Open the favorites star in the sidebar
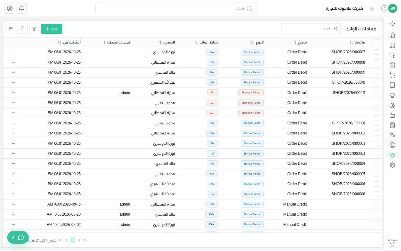Image resolution: width=401 pixels, height=251 pixels. coord(392,24)
